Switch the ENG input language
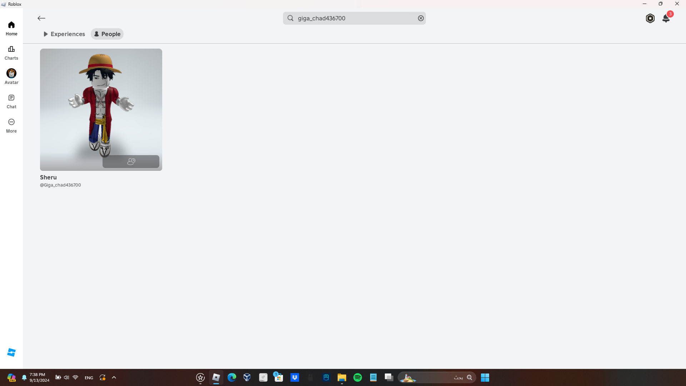 tap(89, 378)
